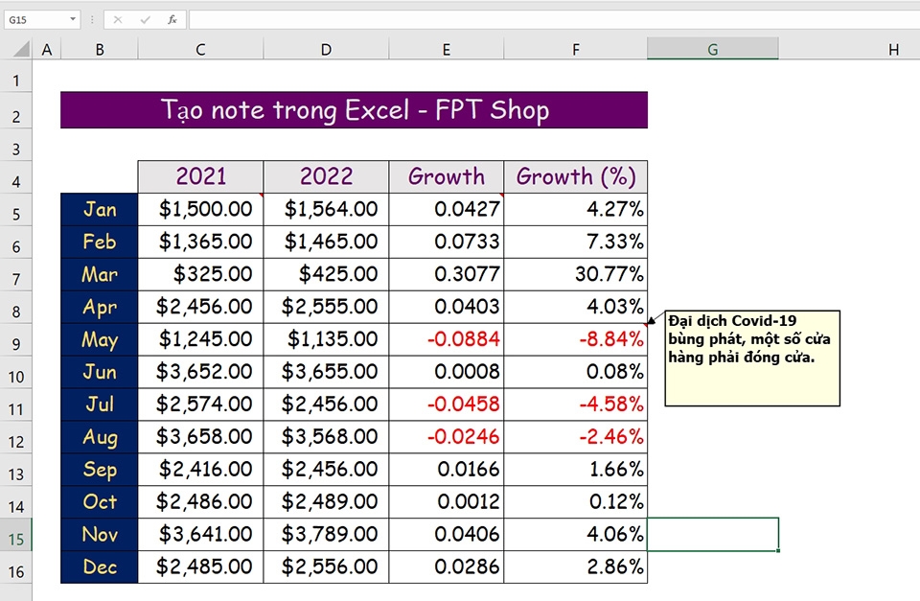920x601 pixels.
Task: Select column B header
Action: 100,49
